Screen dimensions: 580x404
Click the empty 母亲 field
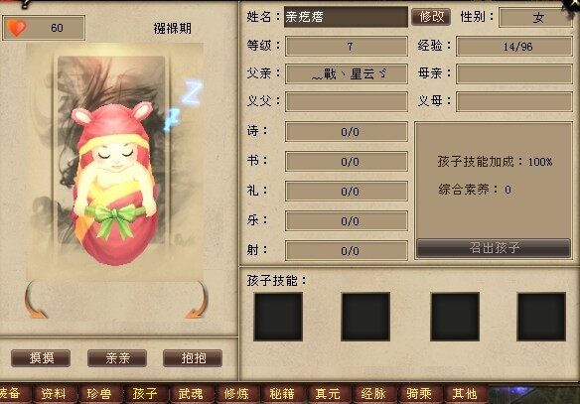click(x=514, y=73)
